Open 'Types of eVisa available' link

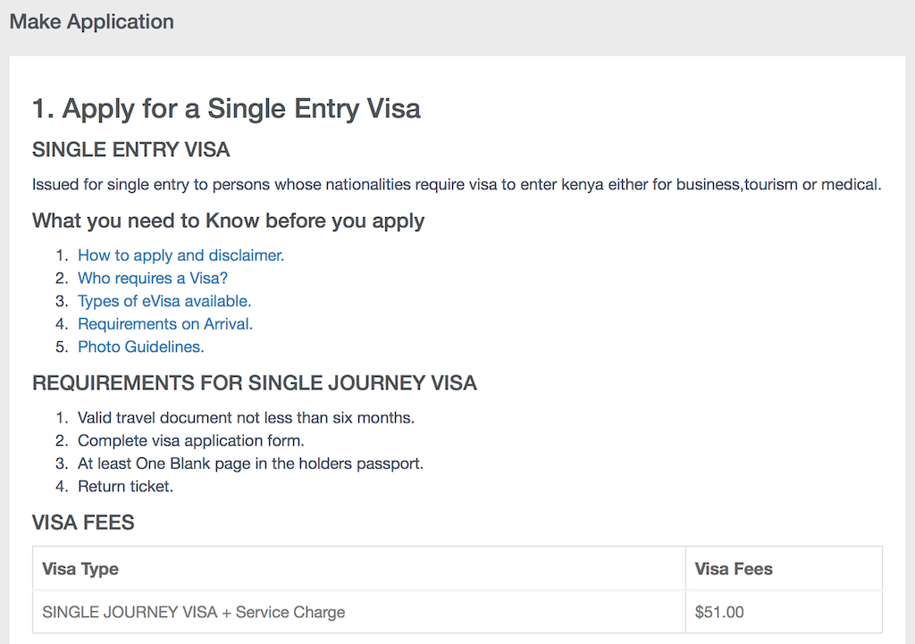pos(164,301)
